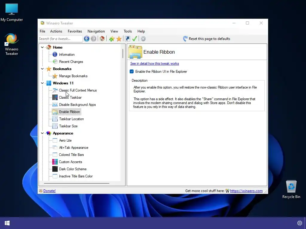Click the Alt+Tab Appearance icon
This screenshot has height=229, width=306.
click(55, 148)
